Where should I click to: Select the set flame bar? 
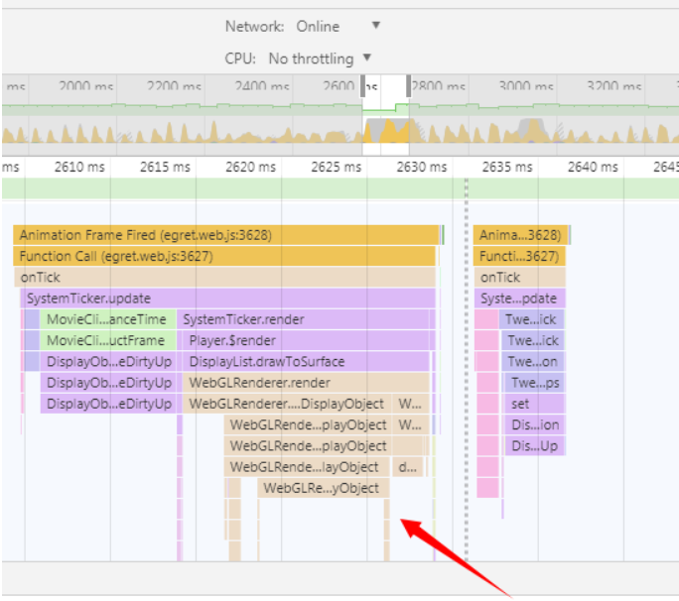pos(535,404)
